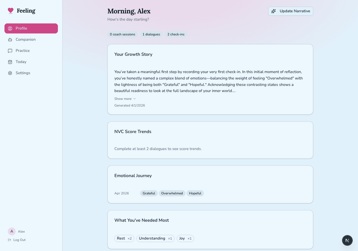Viewport: 358px width, 251px height.
Task: Open the Next.js dev tools badge
Action: click(x=347, y=240)
